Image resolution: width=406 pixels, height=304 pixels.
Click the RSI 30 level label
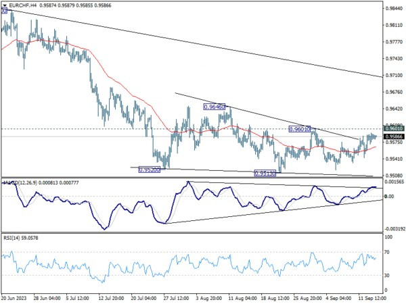[387, 276]
